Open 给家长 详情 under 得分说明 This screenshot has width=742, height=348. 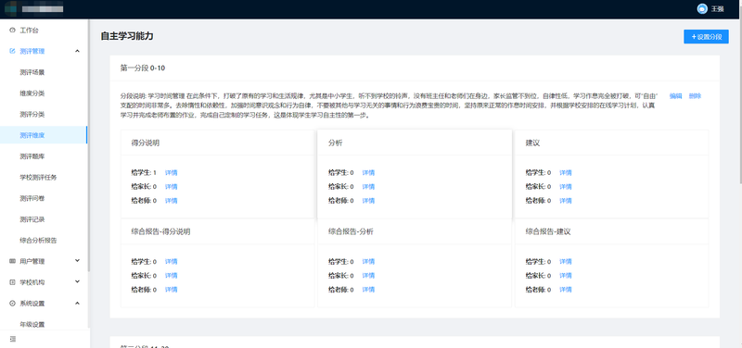click(x=171, y=187)
